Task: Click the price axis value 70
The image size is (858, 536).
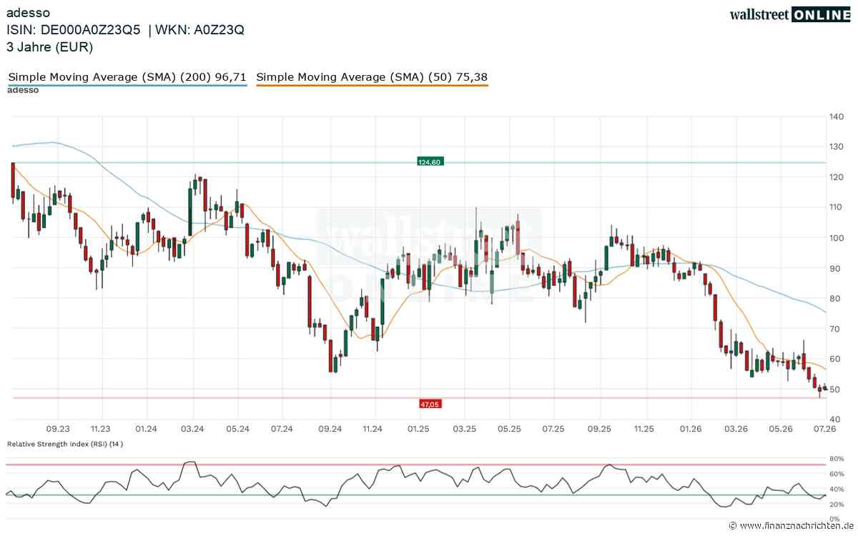Action: [835, 329]
